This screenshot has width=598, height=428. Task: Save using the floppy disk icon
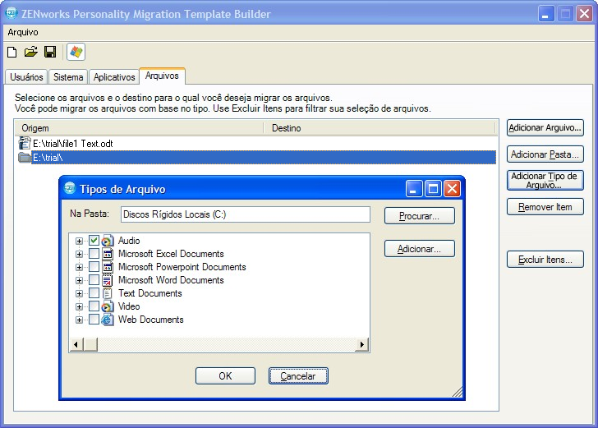(50, 52)
